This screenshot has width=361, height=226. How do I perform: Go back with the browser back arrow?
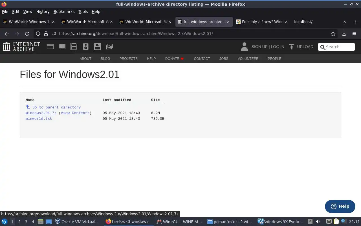7,34
